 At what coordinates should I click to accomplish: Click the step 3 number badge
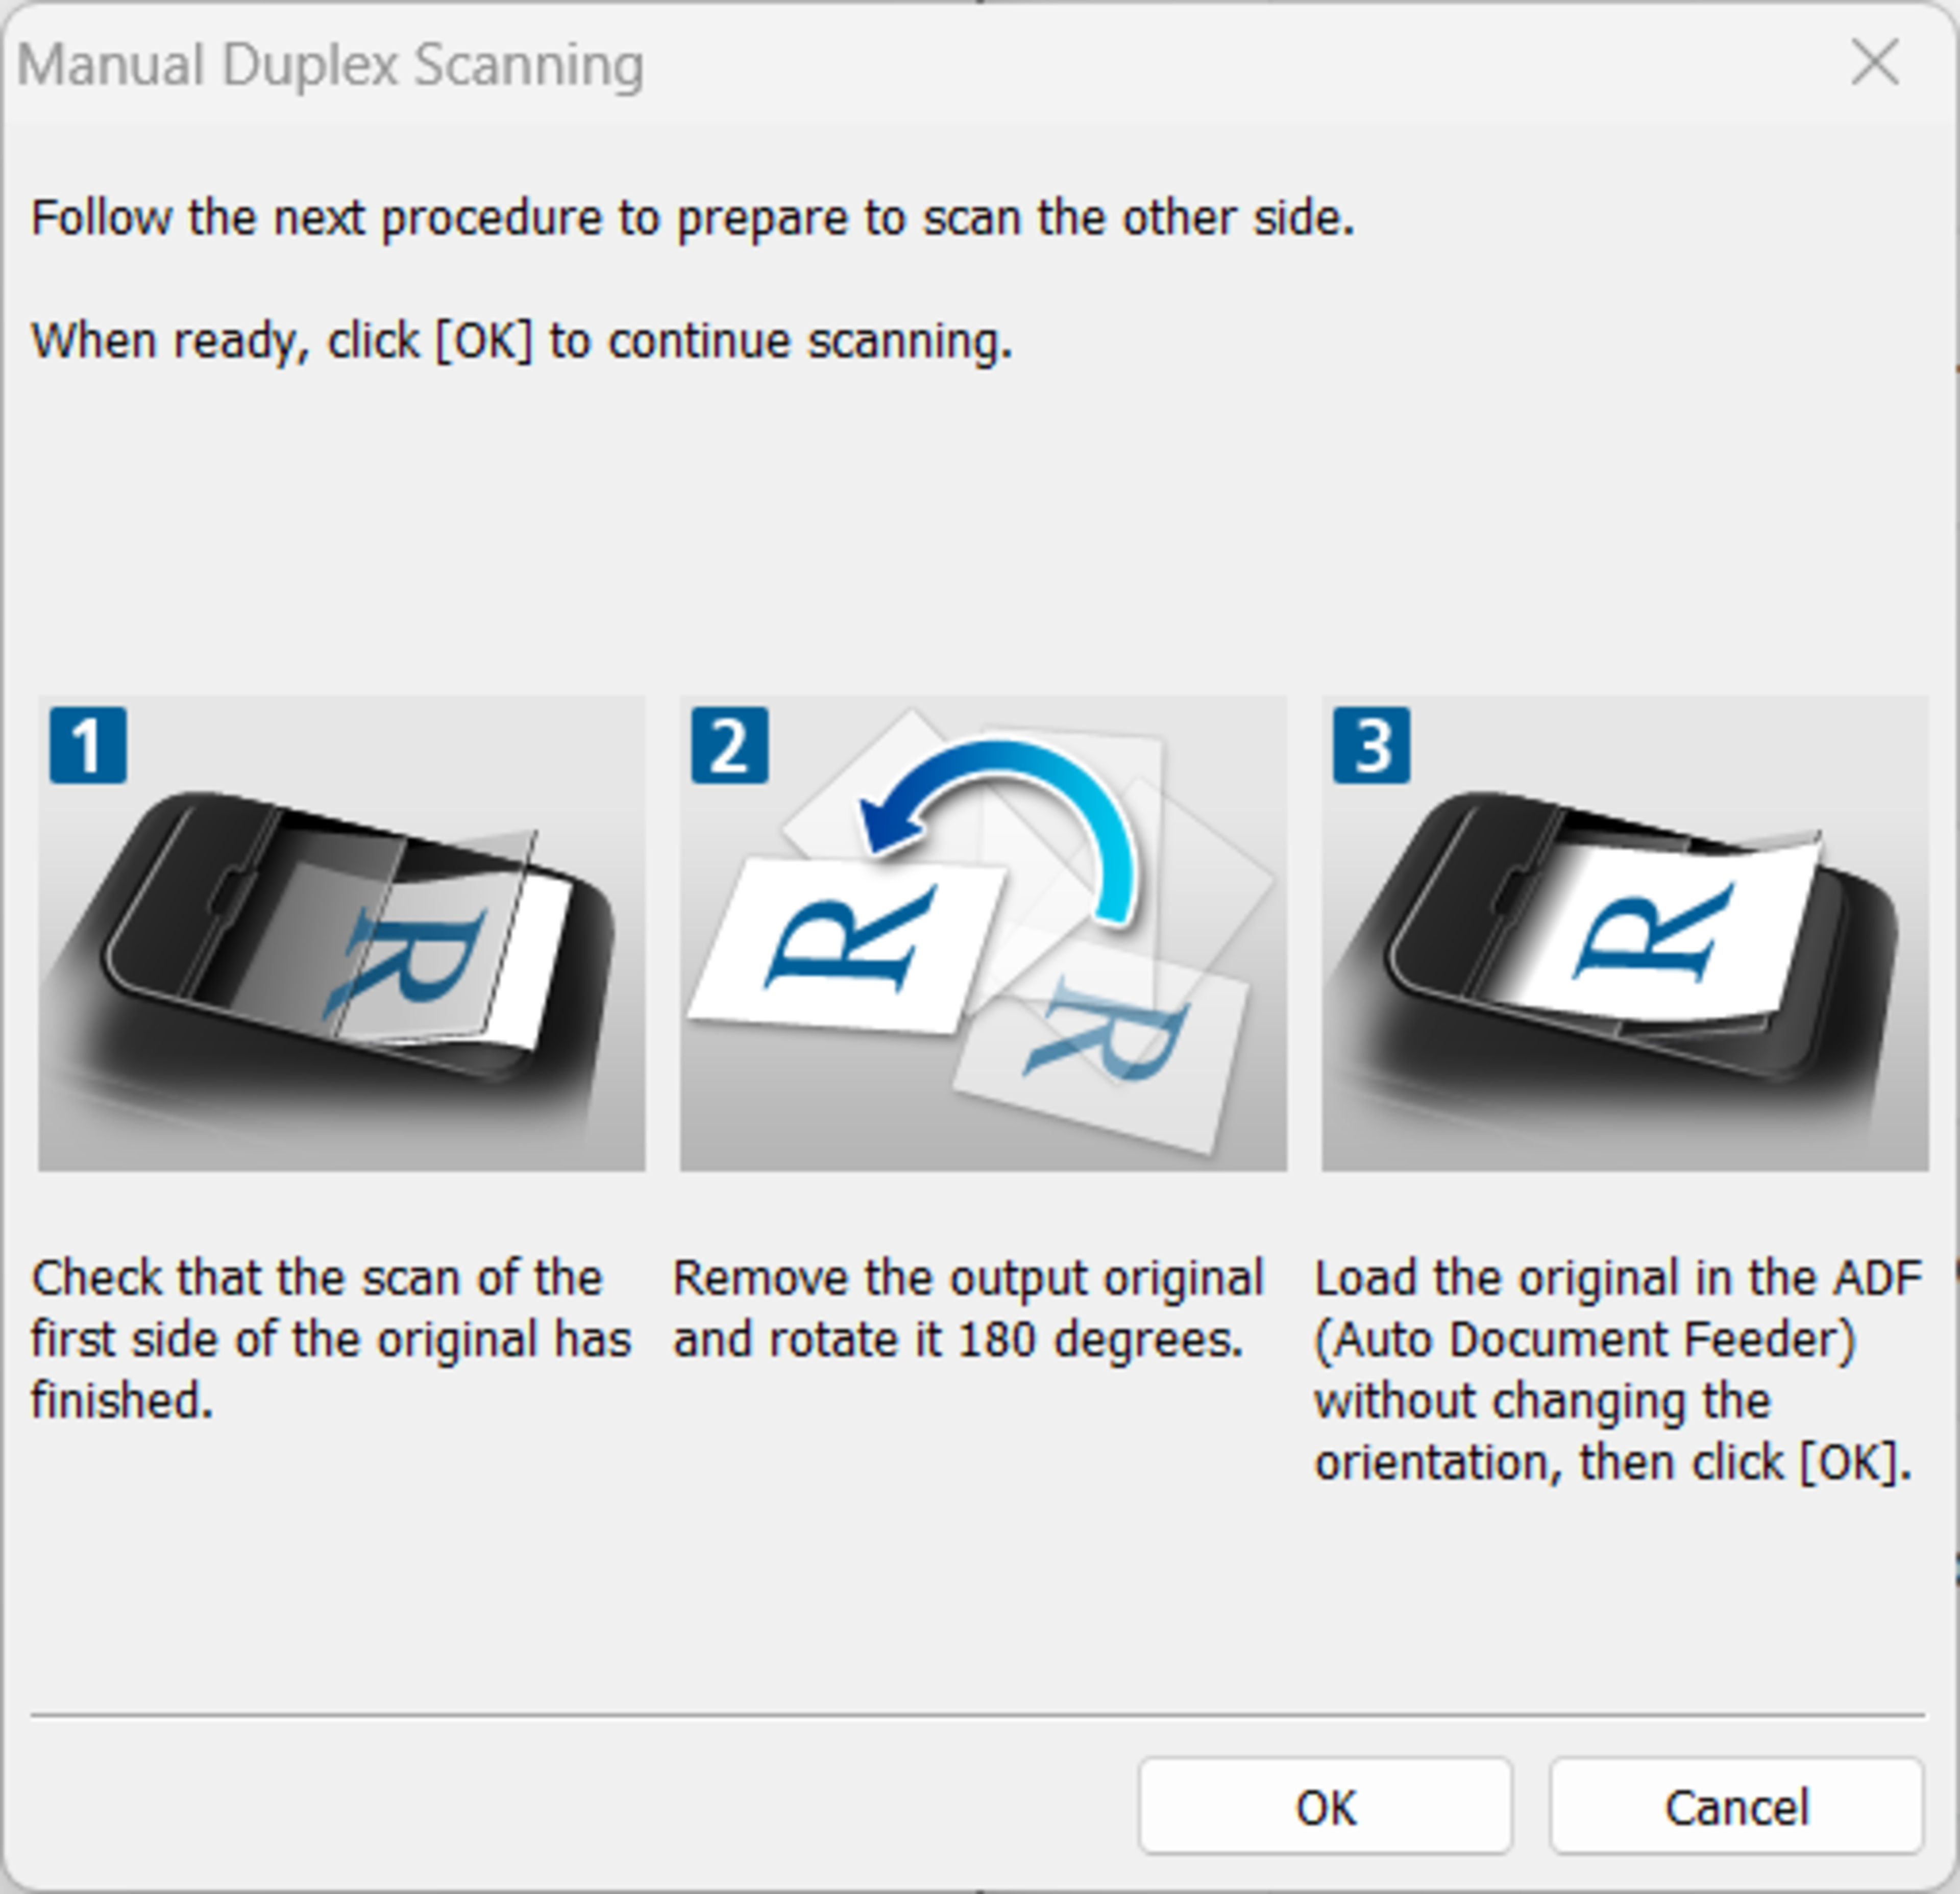coord(1371,745)
